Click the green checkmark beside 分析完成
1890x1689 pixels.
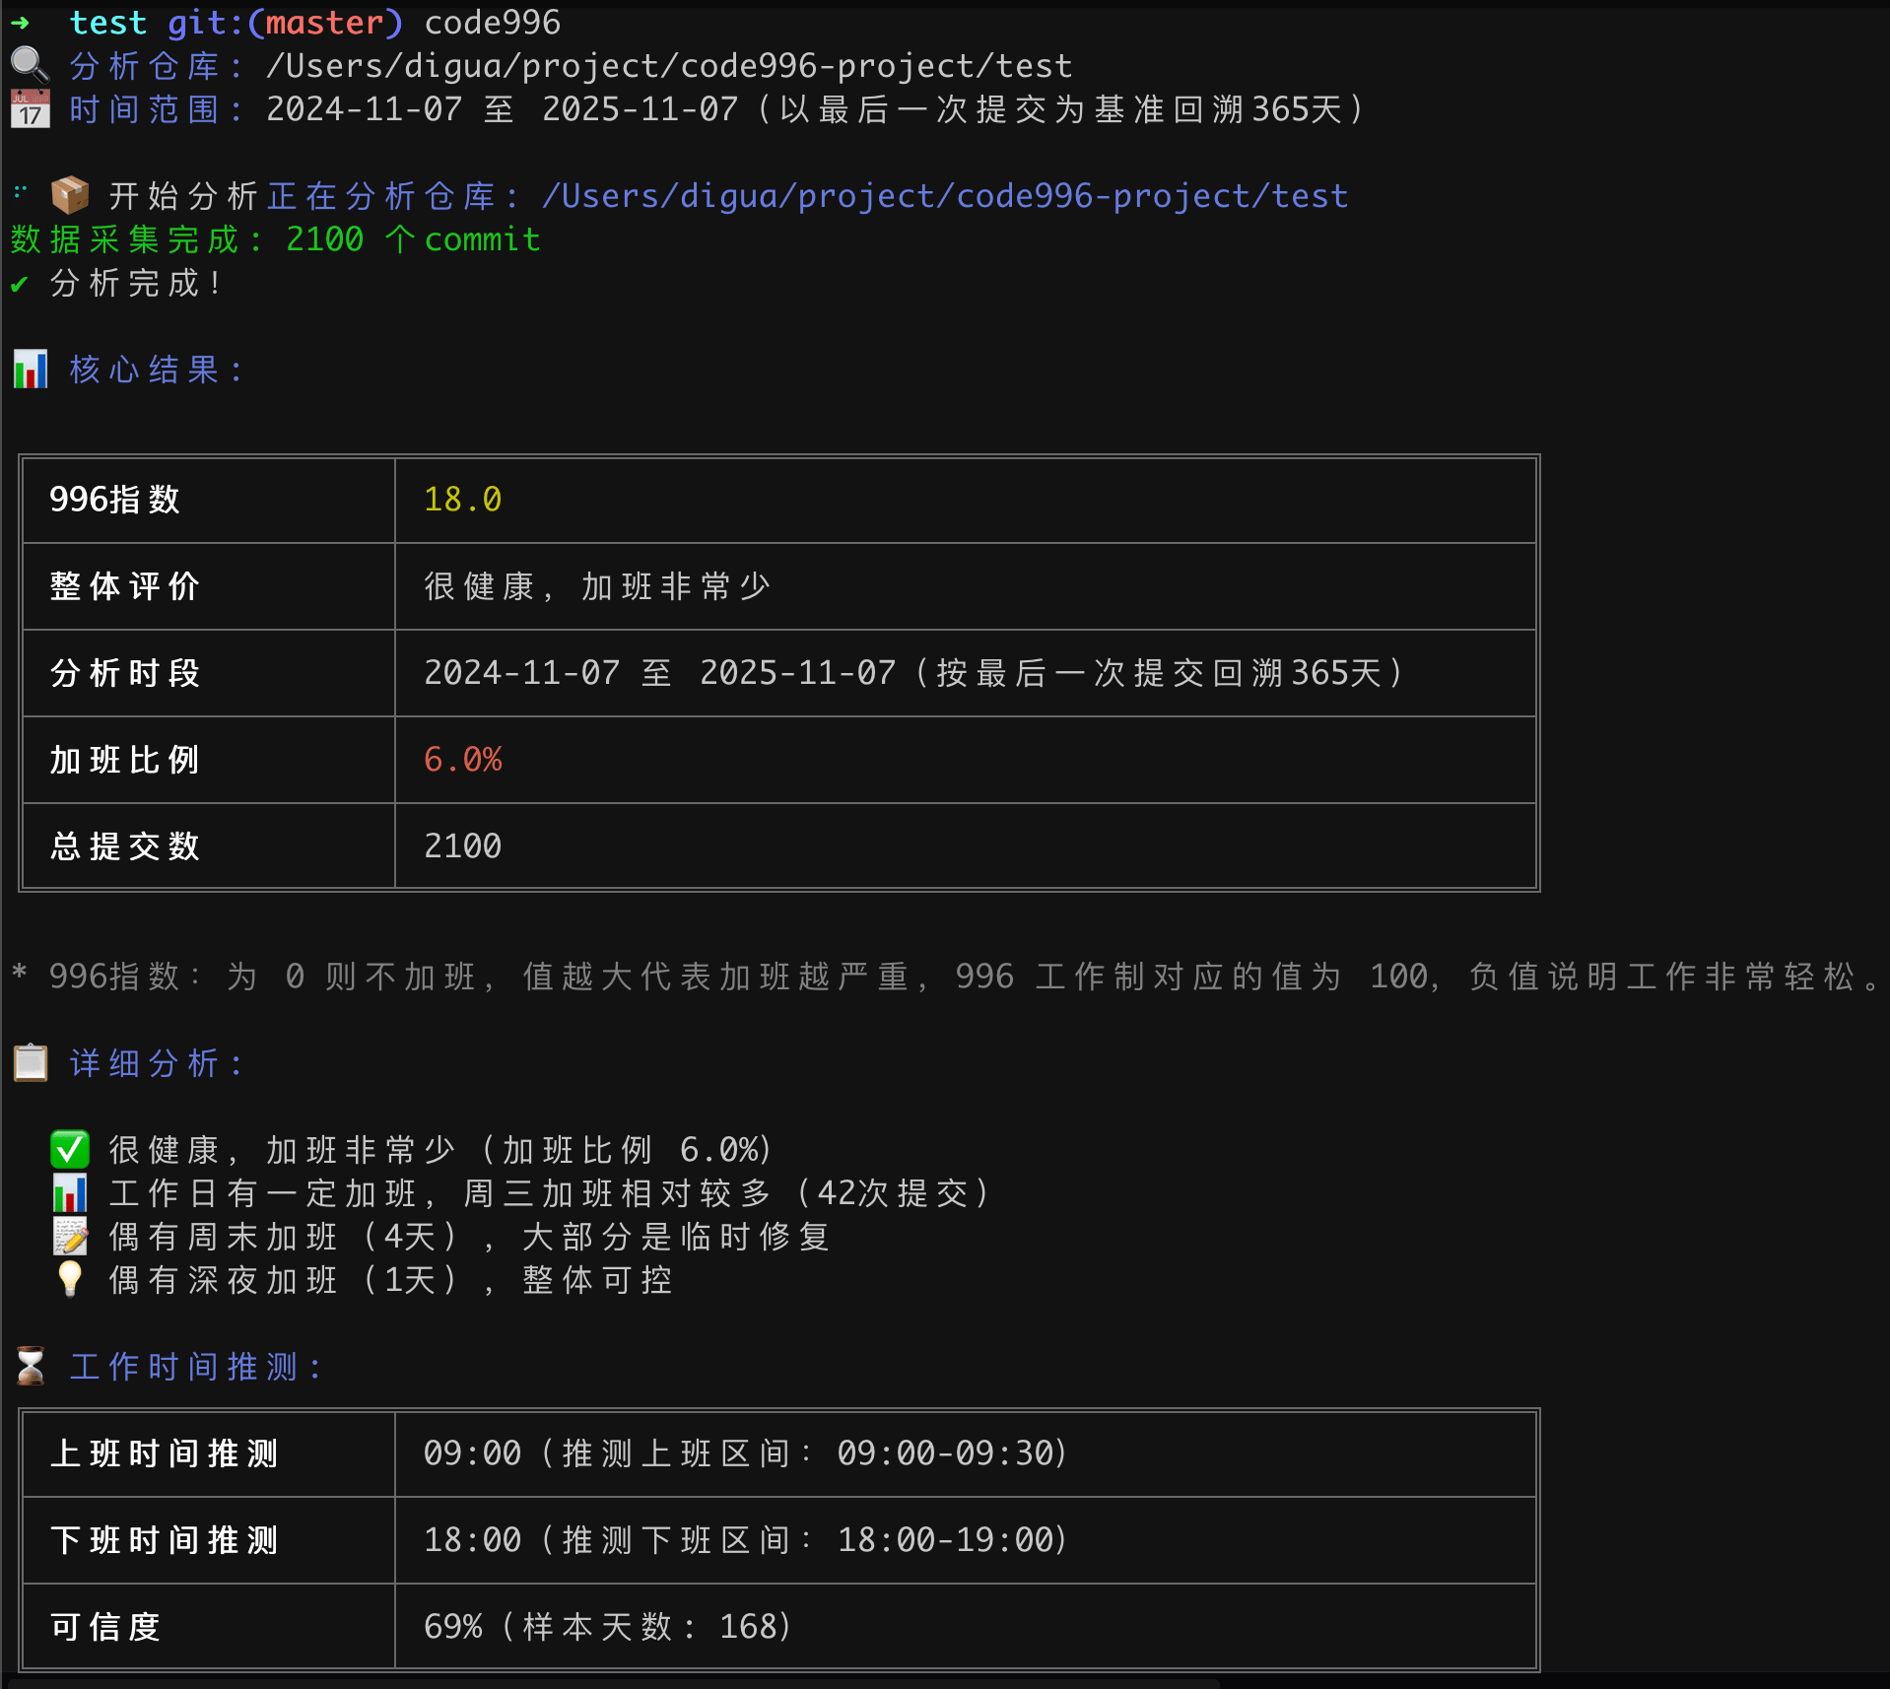[x=19, y=284]
